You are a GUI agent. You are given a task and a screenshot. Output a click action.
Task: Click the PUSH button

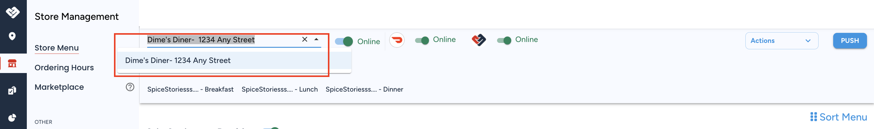point(850,41)
